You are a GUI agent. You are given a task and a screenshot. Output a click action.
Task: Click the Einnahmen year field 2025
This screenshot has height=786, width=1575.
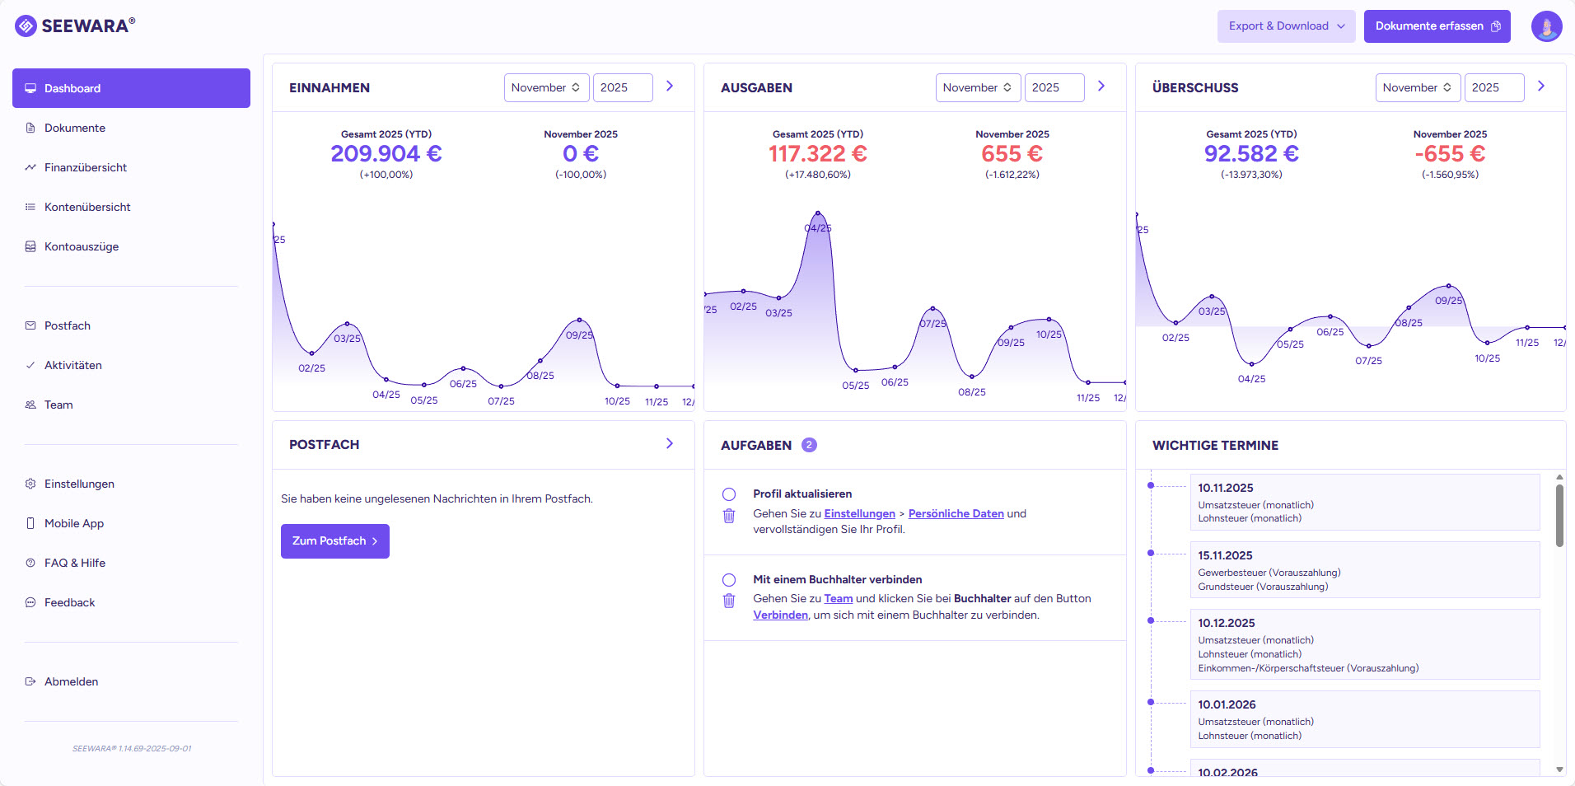click(622, 87)
